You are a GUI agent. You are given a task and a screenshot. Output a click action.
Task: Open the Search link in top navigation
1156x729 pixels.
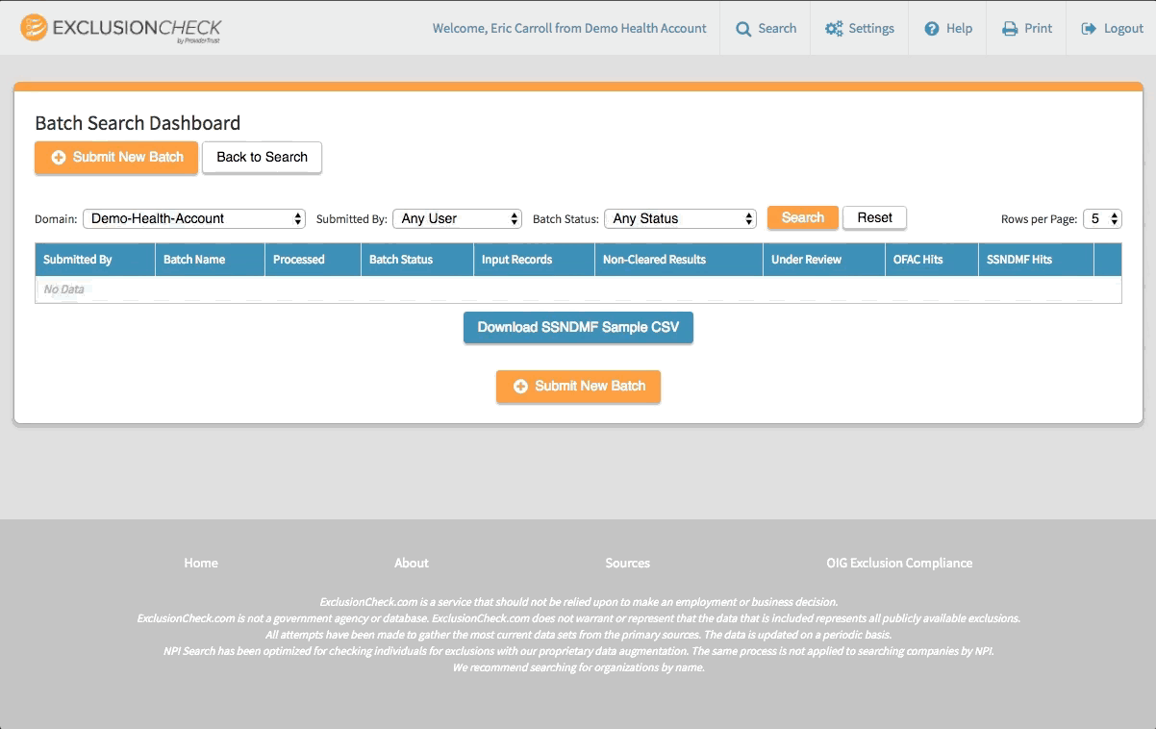click(766, 29)
